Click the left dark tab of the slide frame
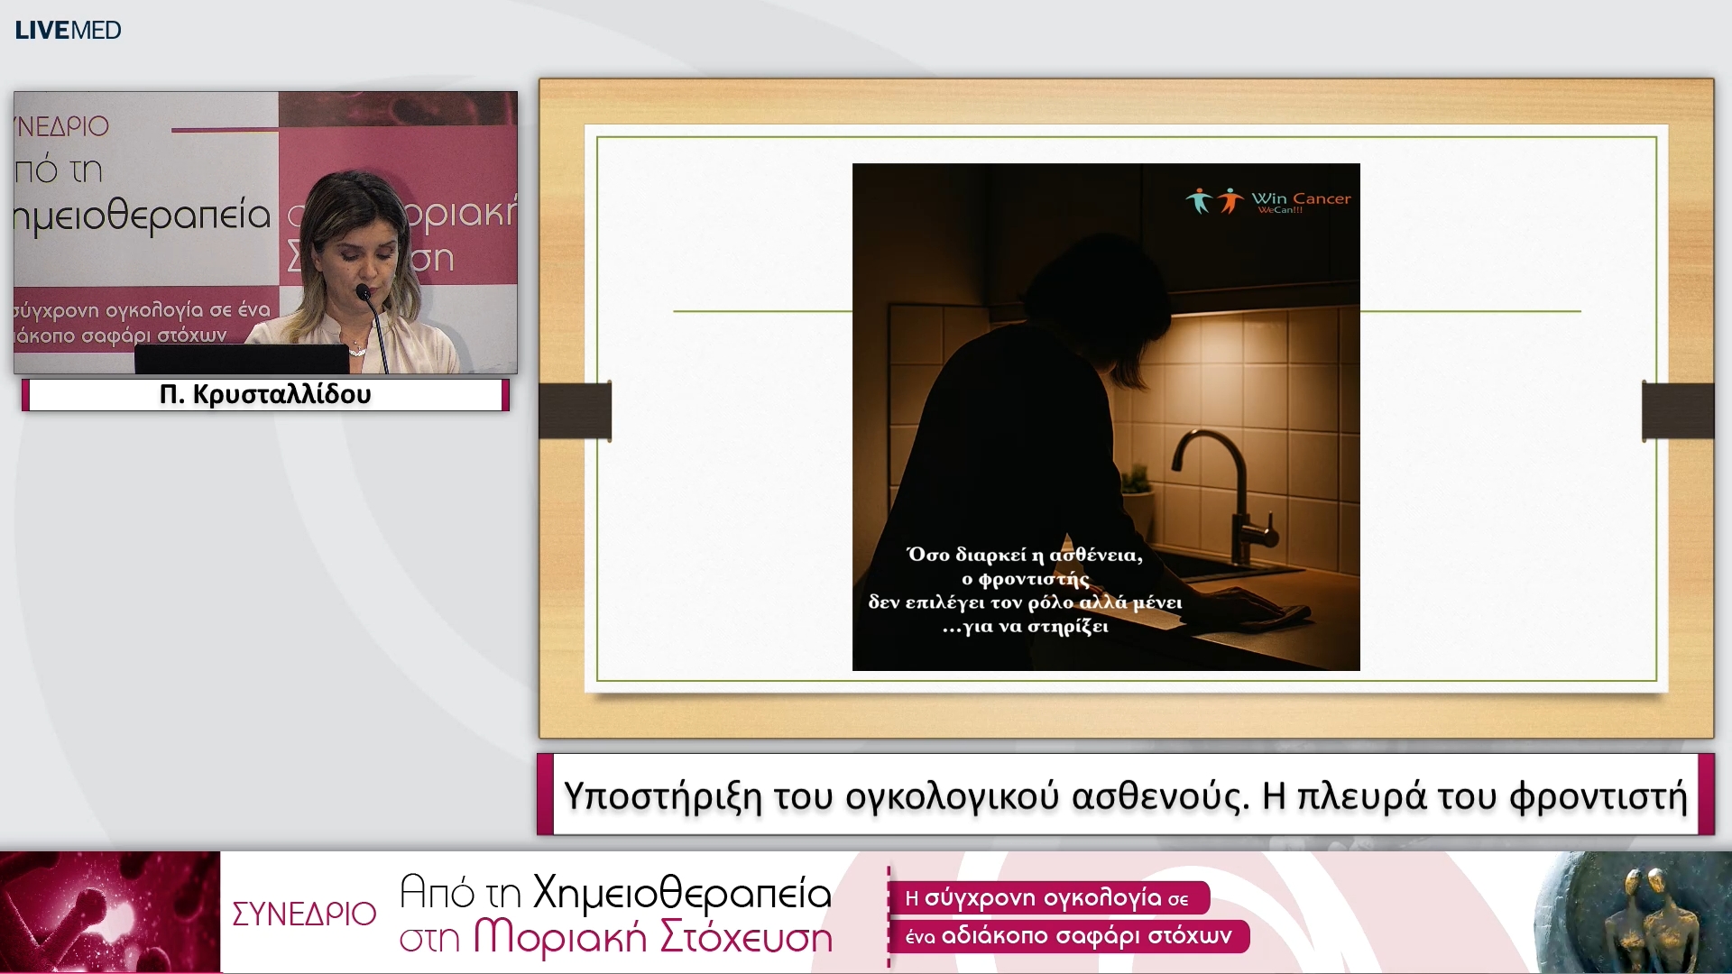The image size is (1732, 974). click(575, 411)
